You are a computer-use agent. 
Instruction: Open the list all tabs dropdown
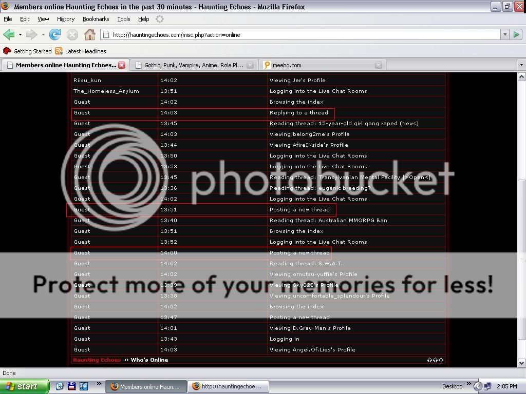521,65
